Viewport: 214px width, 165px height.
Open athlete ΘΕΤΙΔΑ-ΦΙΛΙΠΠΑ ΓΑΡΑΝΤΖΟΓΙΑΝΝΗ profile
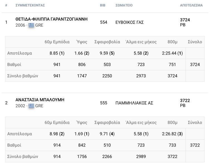click(x=52, y=19)
